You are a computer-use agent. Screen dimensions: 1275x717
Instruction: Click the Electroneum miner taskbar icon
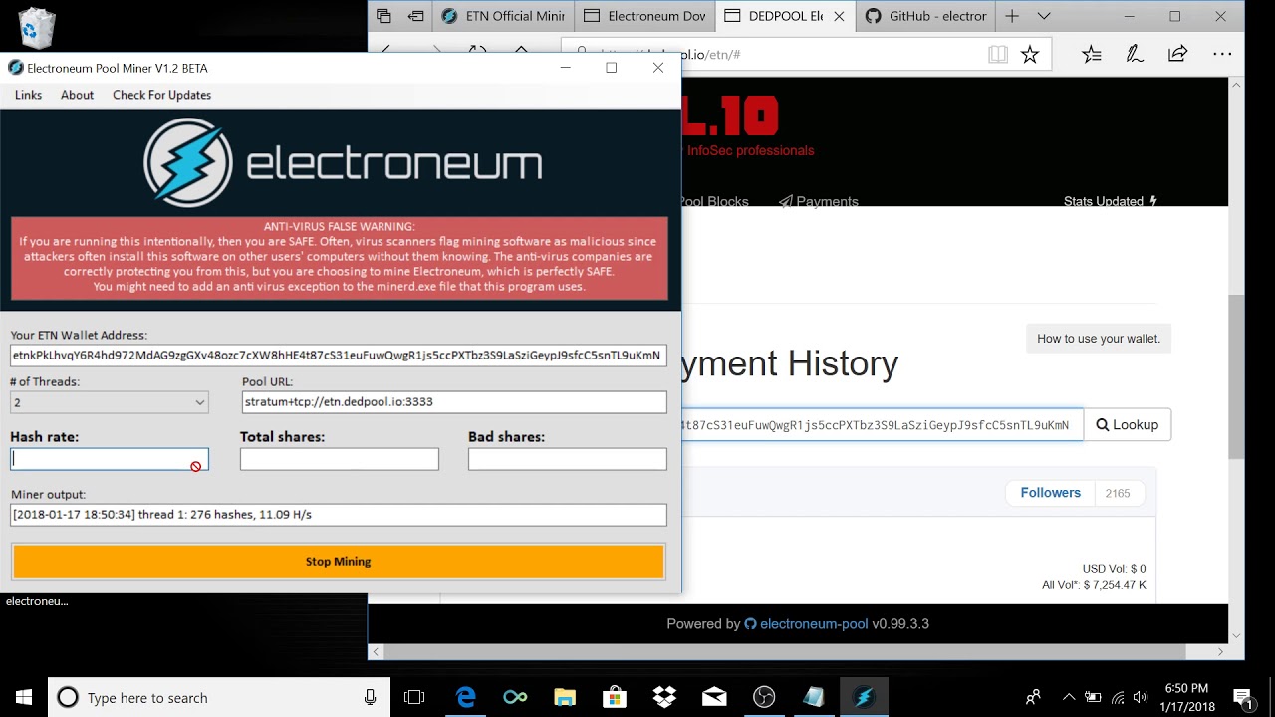pos(864,698)
